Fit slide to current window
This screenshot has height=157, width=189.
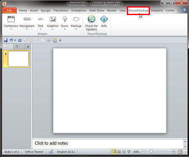point(180,152)
